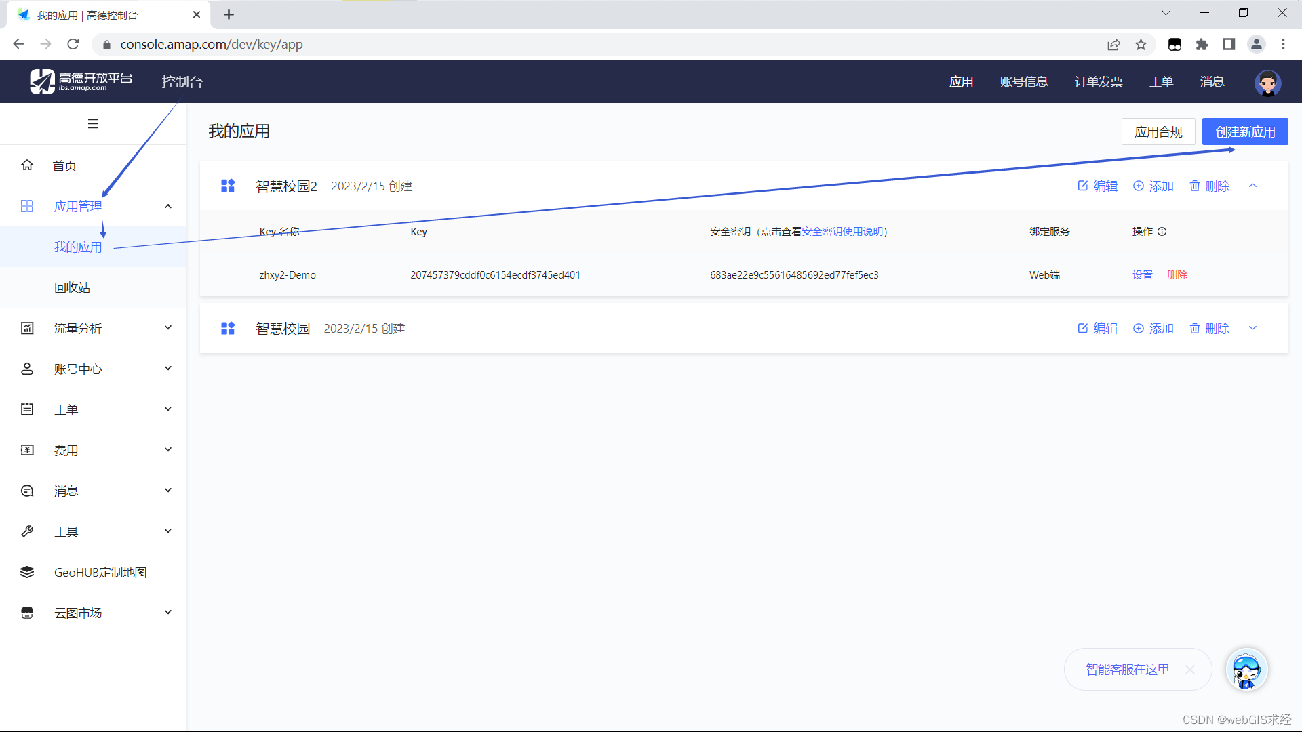The height and width of the screenshot is (732, 1302).
Task: Bookmark page with star icon
Action: coord(1141,45)
